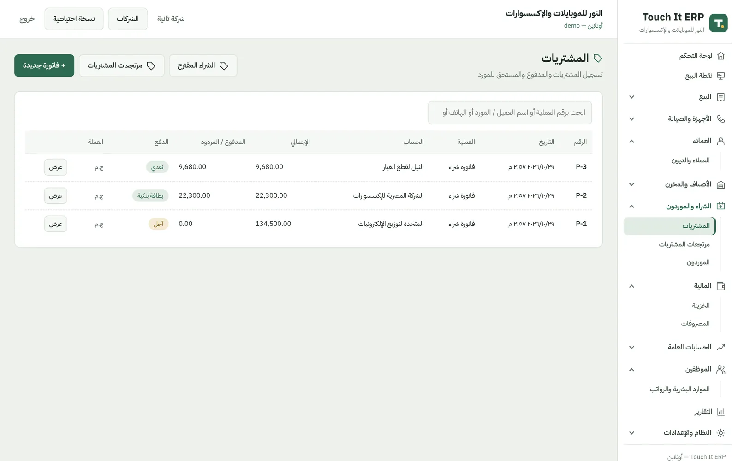Open العملاء والديون submenu item
Screen dimensions: 738x461
690,160
